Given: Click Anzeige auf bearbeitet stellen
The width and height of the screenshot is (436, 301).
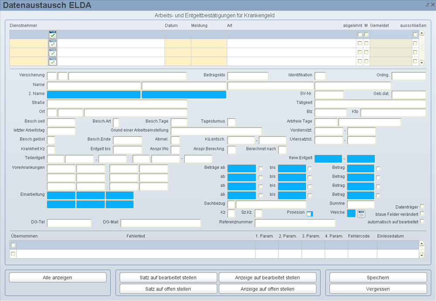Looking at the screenshot, I should (268, 277).
